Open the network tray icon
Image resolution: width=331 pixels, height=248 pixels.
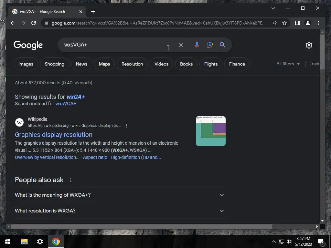tap(282, 242)
